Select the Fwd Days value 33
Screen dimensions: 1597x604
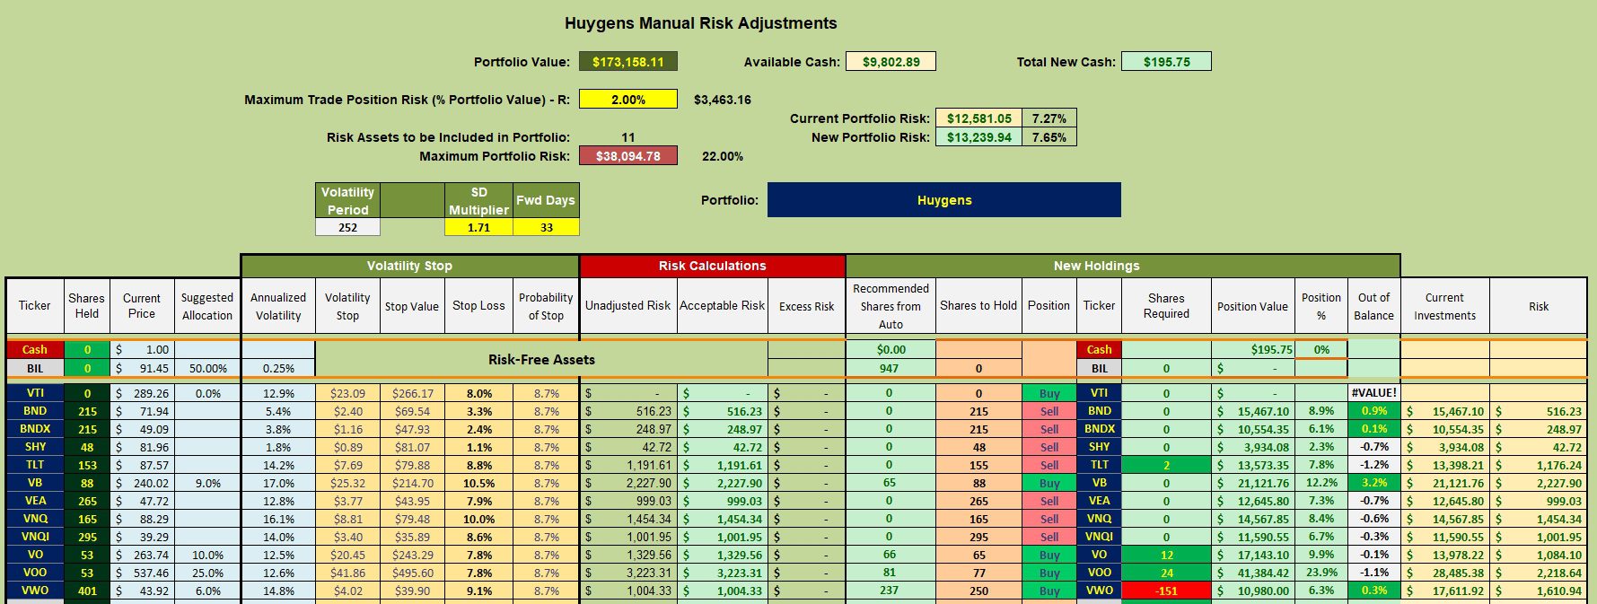(x=546, y=227)
